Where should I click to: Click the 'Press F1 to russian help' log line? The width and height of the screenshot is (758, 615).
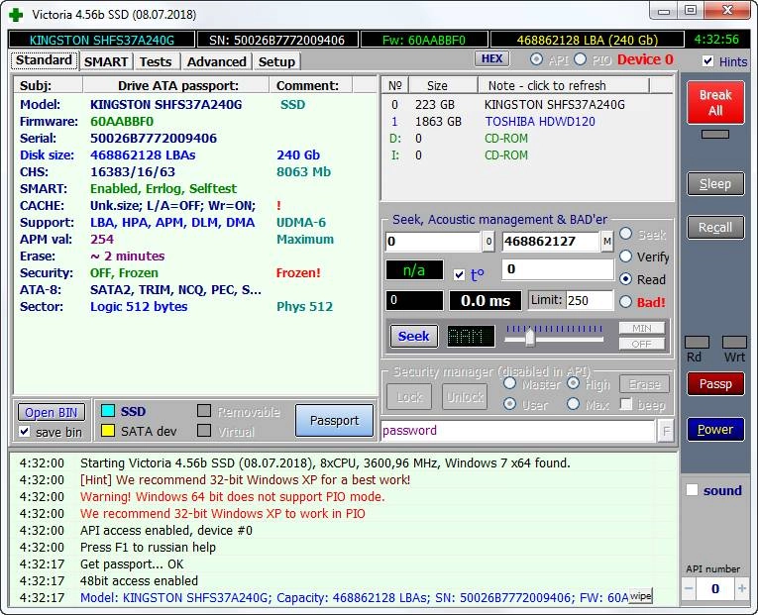[148, 547]
